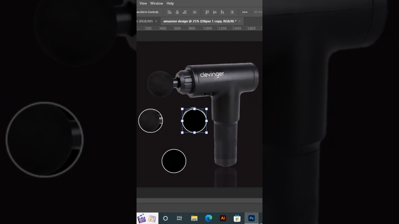This screenshot has height=224, width=399.
Task: Align bottom edges of layers
Action: (x=222, y=12)
